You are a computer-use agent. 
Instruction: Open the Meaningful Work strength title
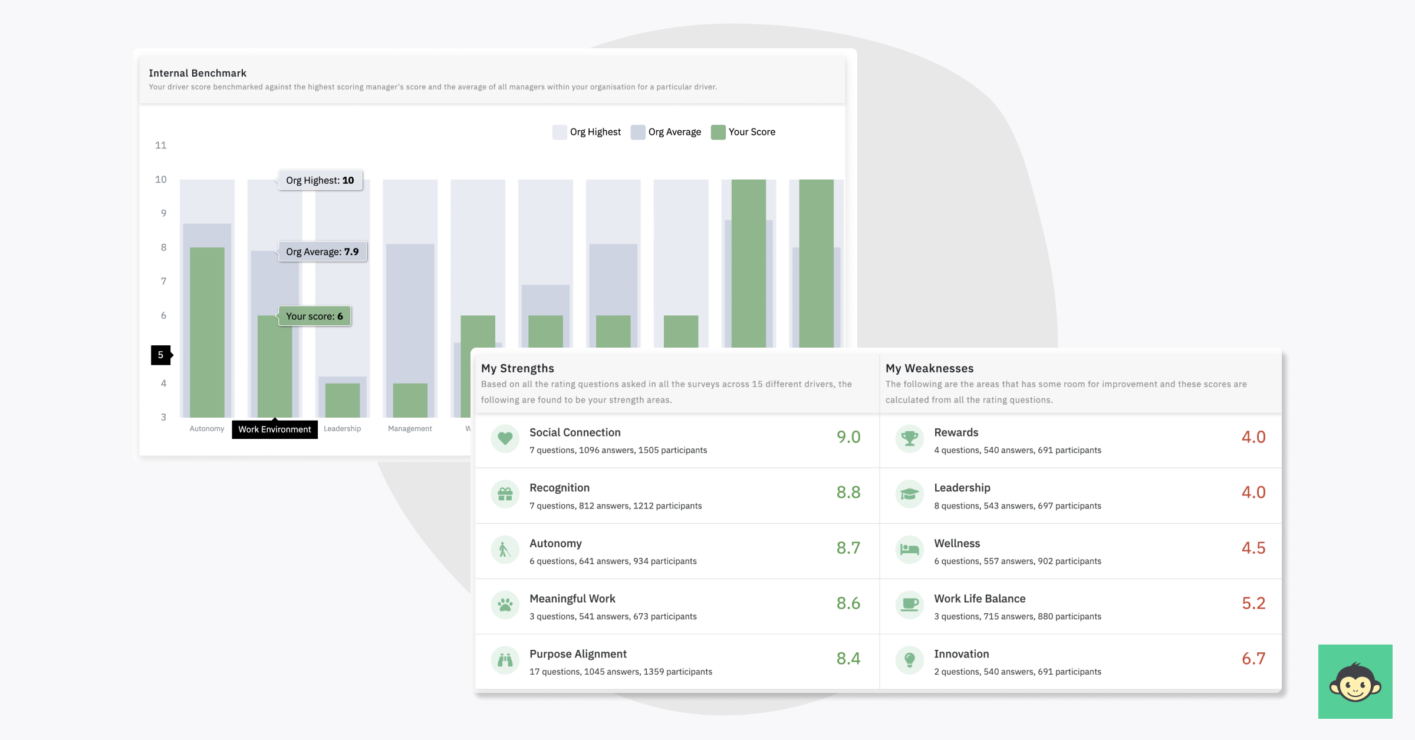tap(572, 599)
